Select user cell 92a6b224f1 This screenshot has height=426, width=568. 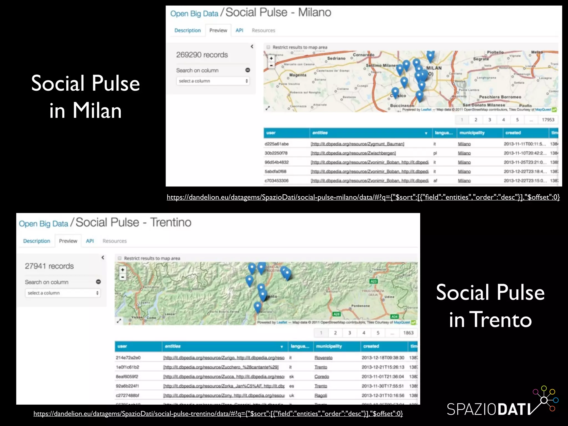(127, 386)
